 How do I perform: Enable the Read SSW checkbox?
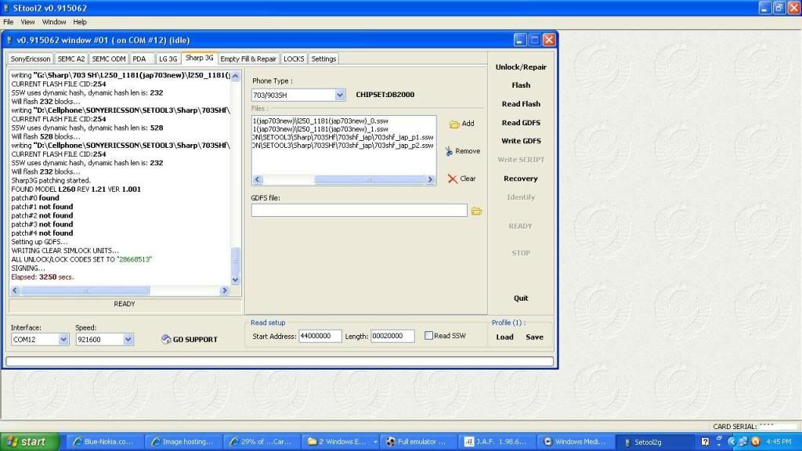click(x=428, y=336)
